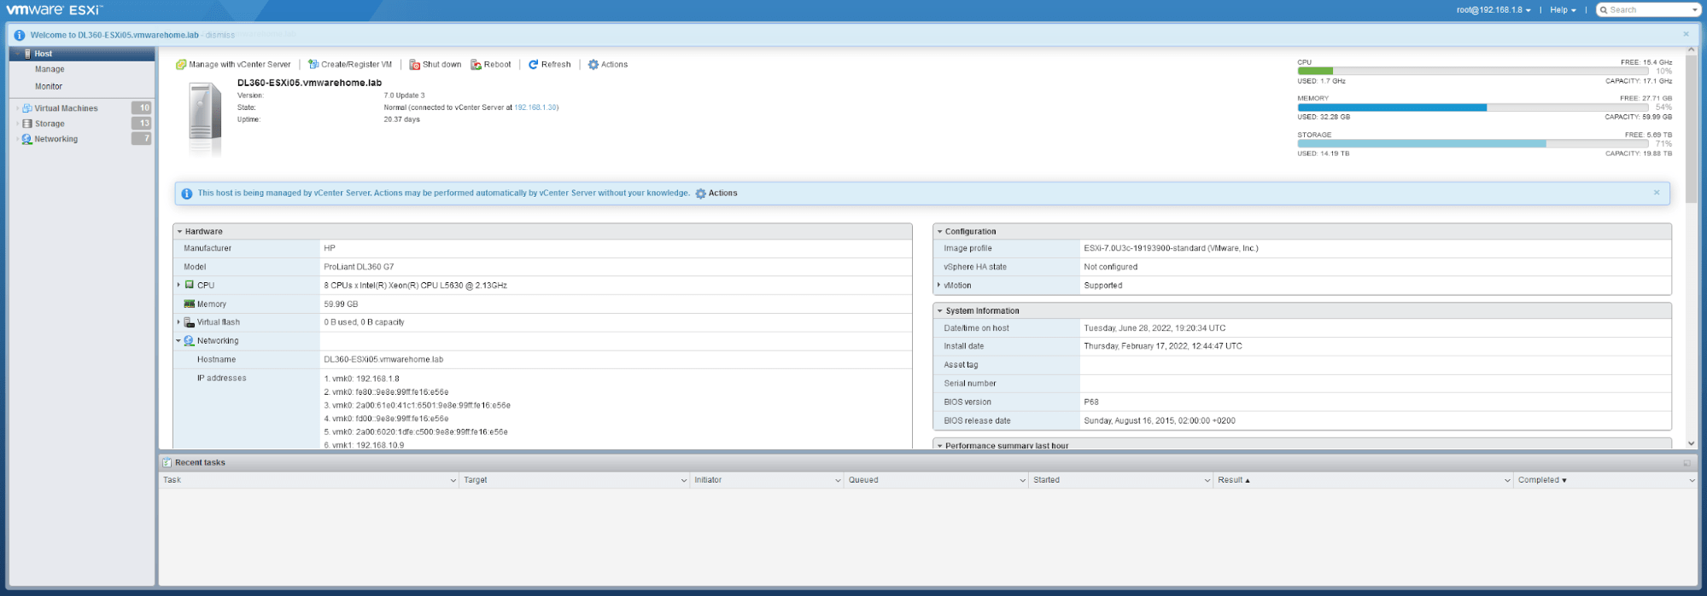Image resolution: width=1707 pixels, height=596 pixels.
Task: Click the Storage icon in navigator
Action: coord(27,124)
